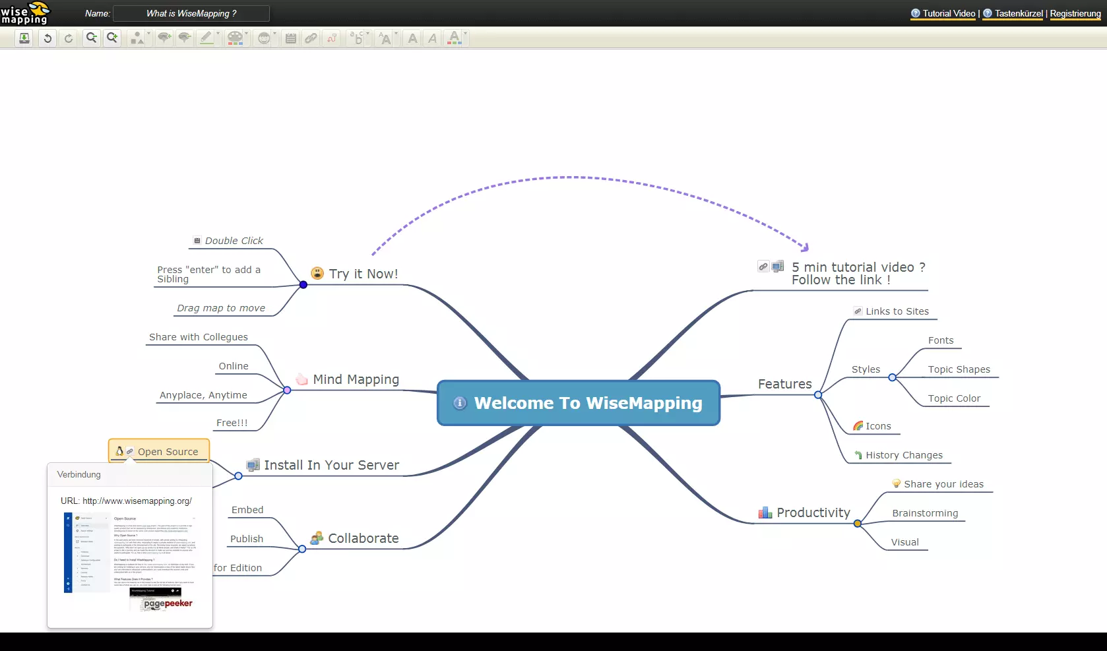Add a new child topic
Image resolution: width=1107 pixels, height=651 pixels.
164,38
